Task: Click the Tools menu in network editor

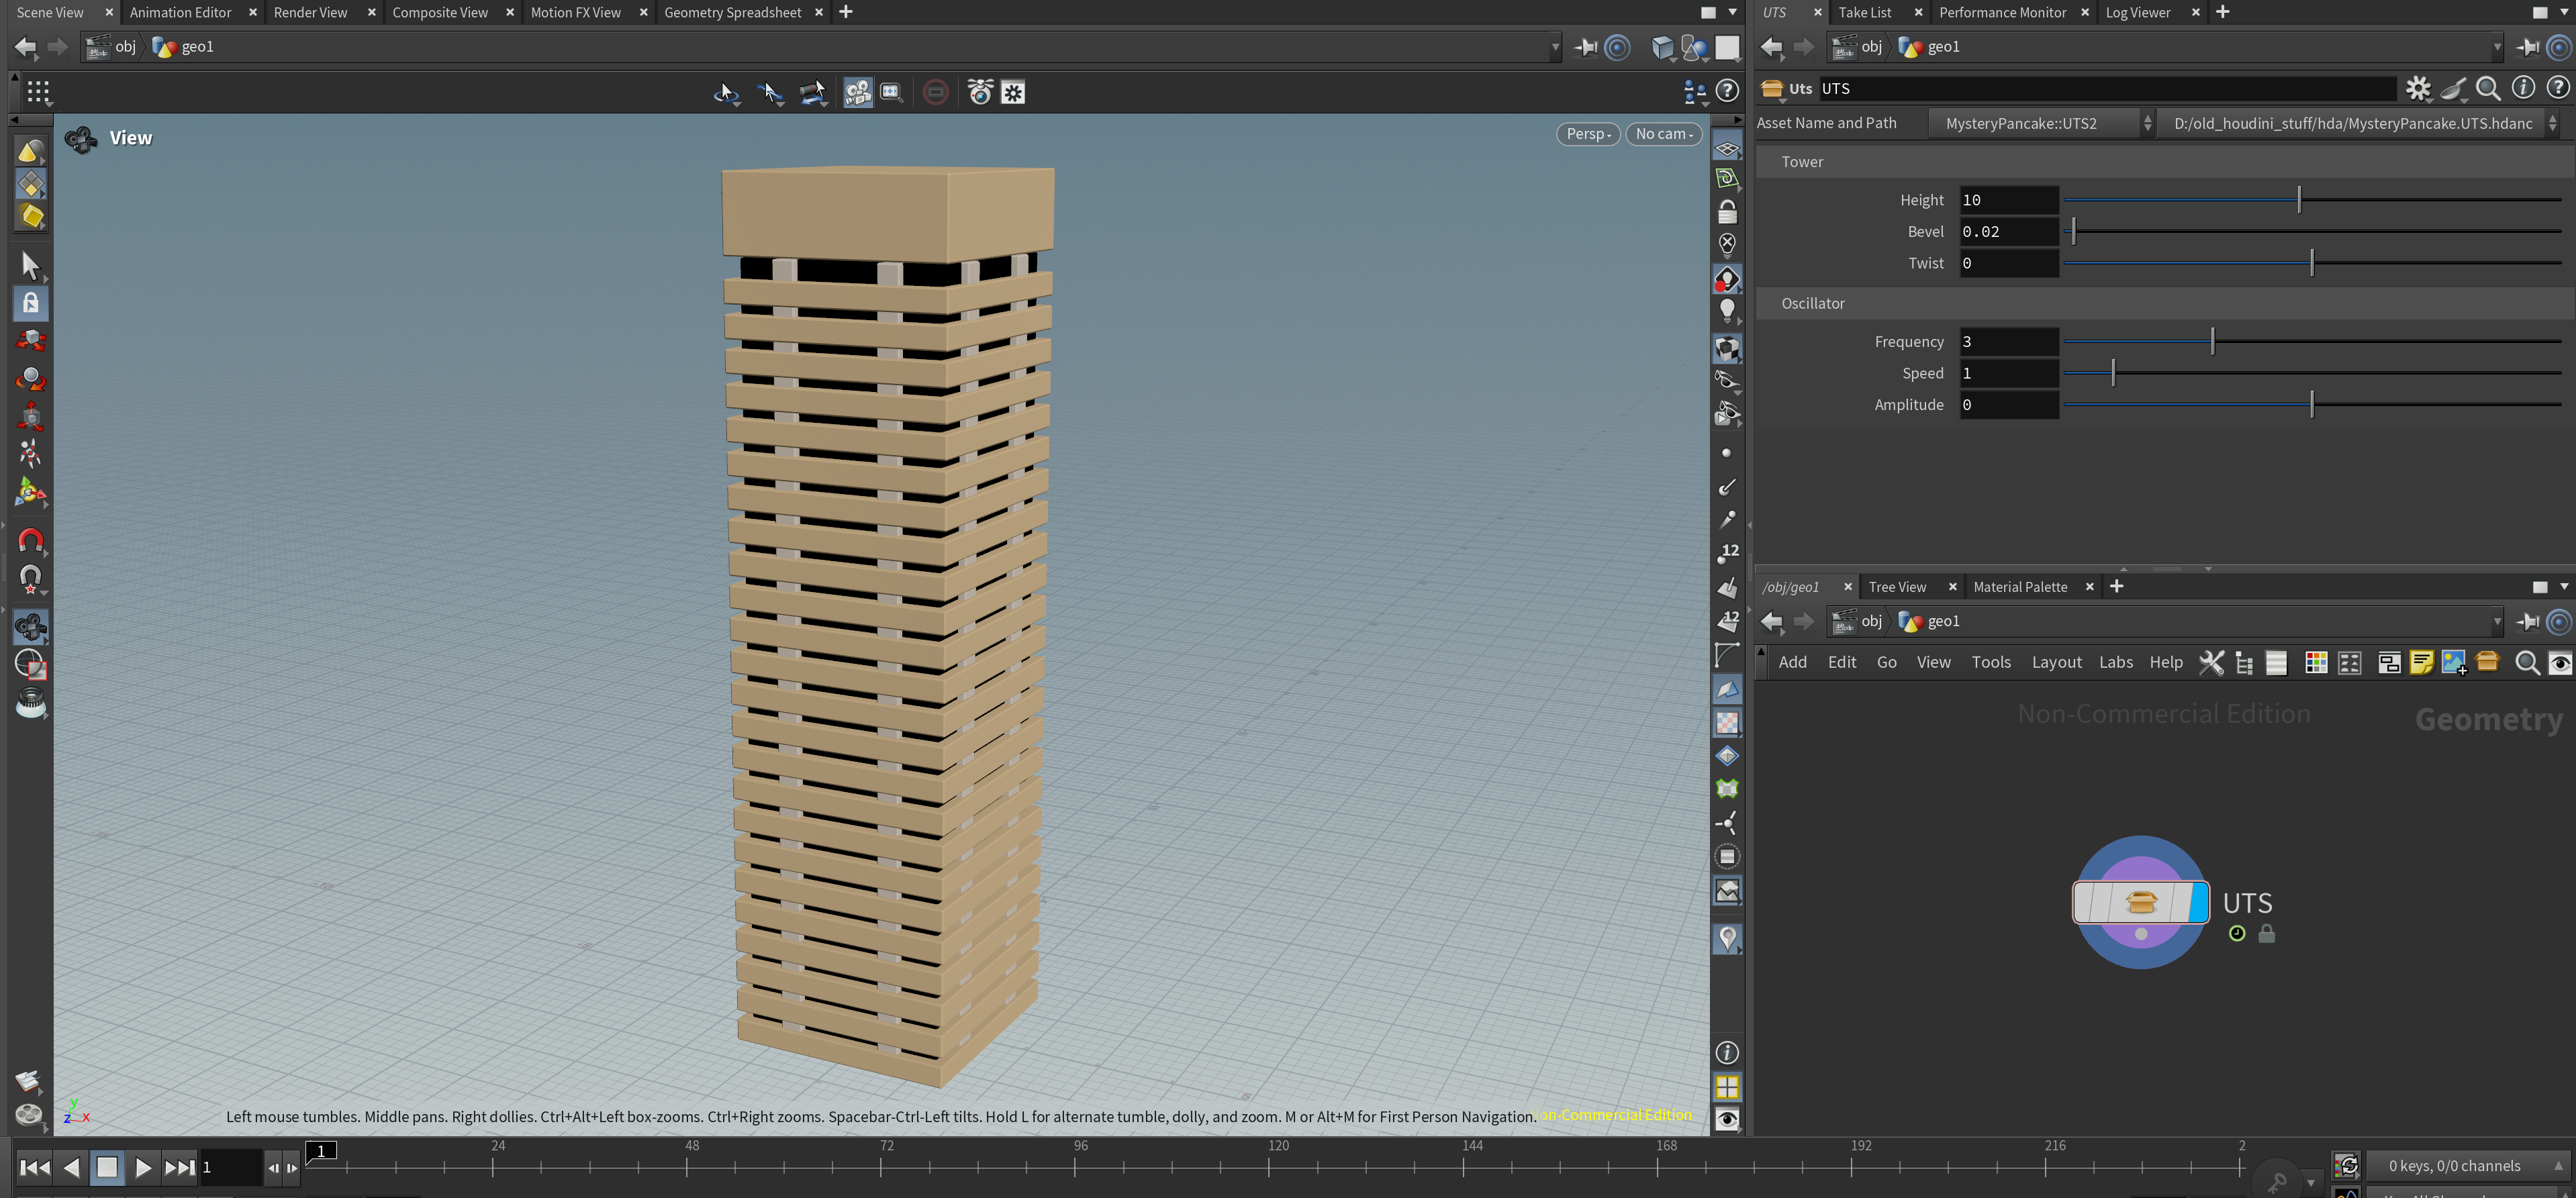Action: coord(1990,662)
